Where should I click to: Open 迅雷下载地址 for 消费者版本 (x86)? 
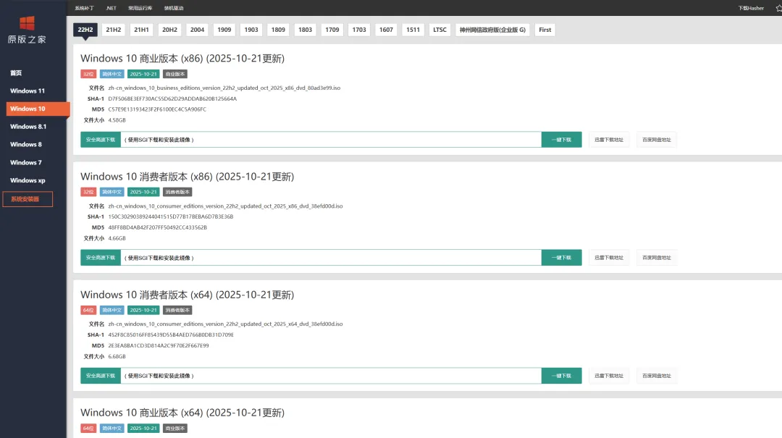[x=608, y=258]
